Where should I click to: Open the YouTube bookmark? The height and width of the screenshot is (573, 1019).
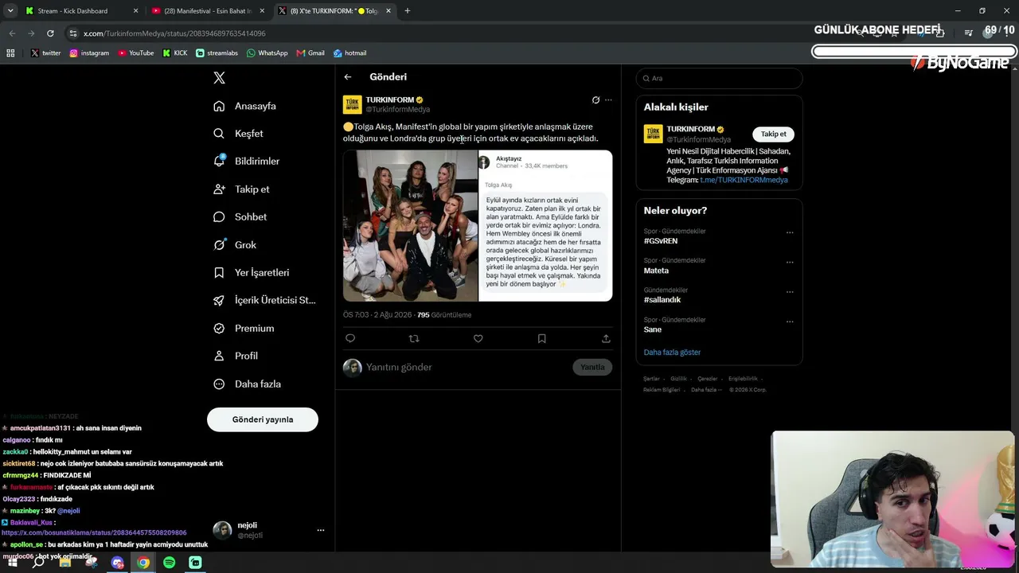click(136, 53)
